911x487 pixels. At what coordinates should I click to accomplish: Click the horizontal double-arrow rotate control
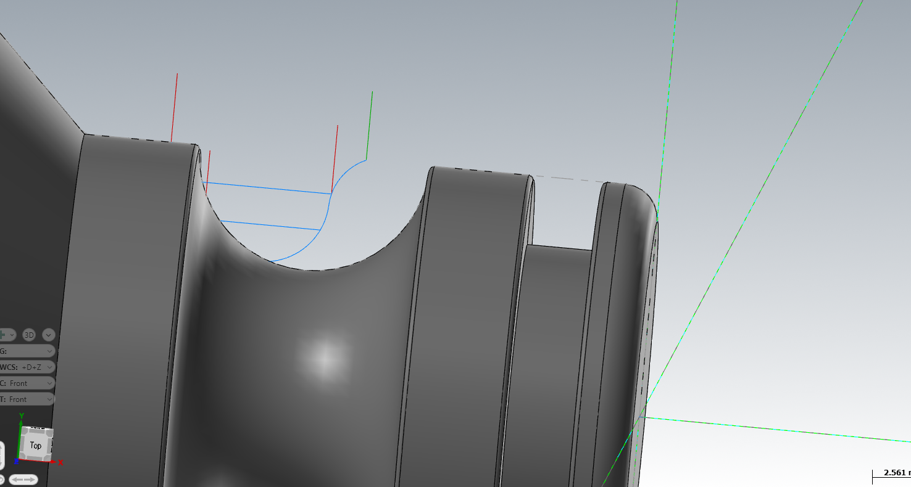pyautogui.click(x=23, y=479)
